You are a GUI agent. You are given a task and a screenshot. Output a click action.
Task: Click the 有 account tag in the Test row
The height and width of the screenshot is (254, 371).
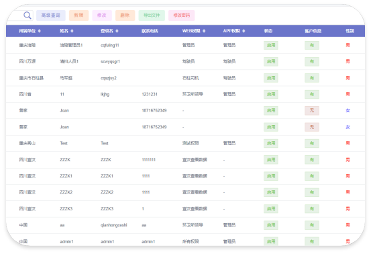[x=312, y=143]
